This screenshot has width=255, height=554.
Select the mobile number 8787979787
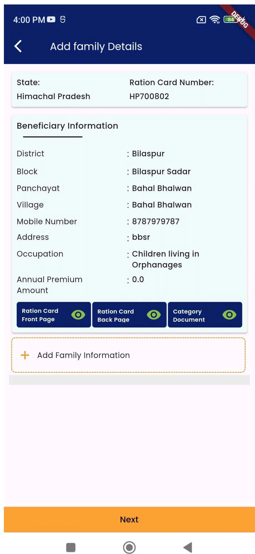(156, 222)
